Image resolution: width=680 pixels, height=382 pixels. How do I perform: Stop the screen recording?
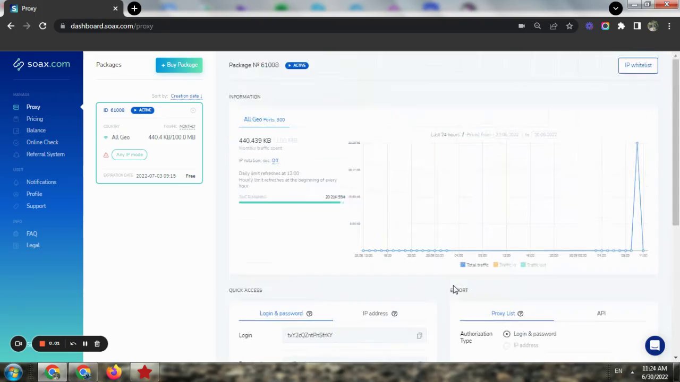(42, 344)
